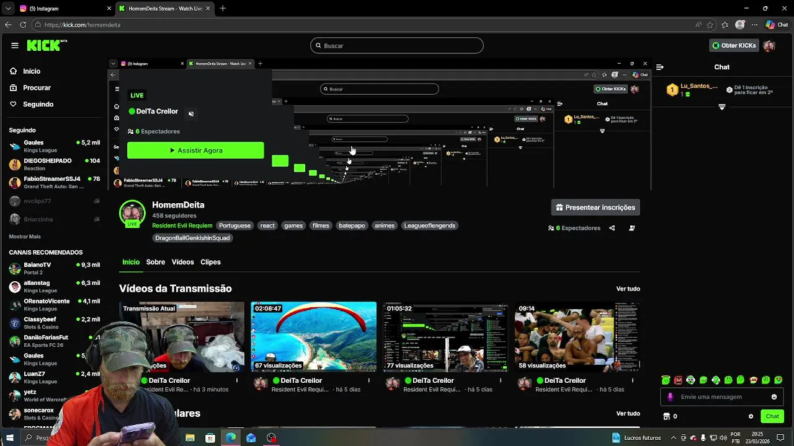
Task: Pick the angry red emote in chat
Action: [x=678, y=380]
